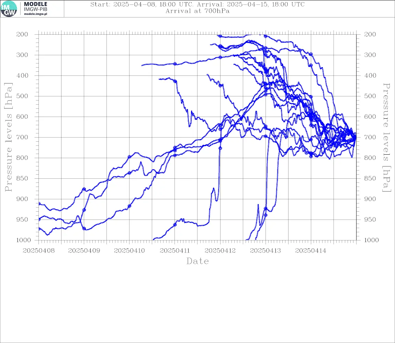Screen dimensions: 395x343
Task: Click the left axis 600 label
Action: (22, 117)
